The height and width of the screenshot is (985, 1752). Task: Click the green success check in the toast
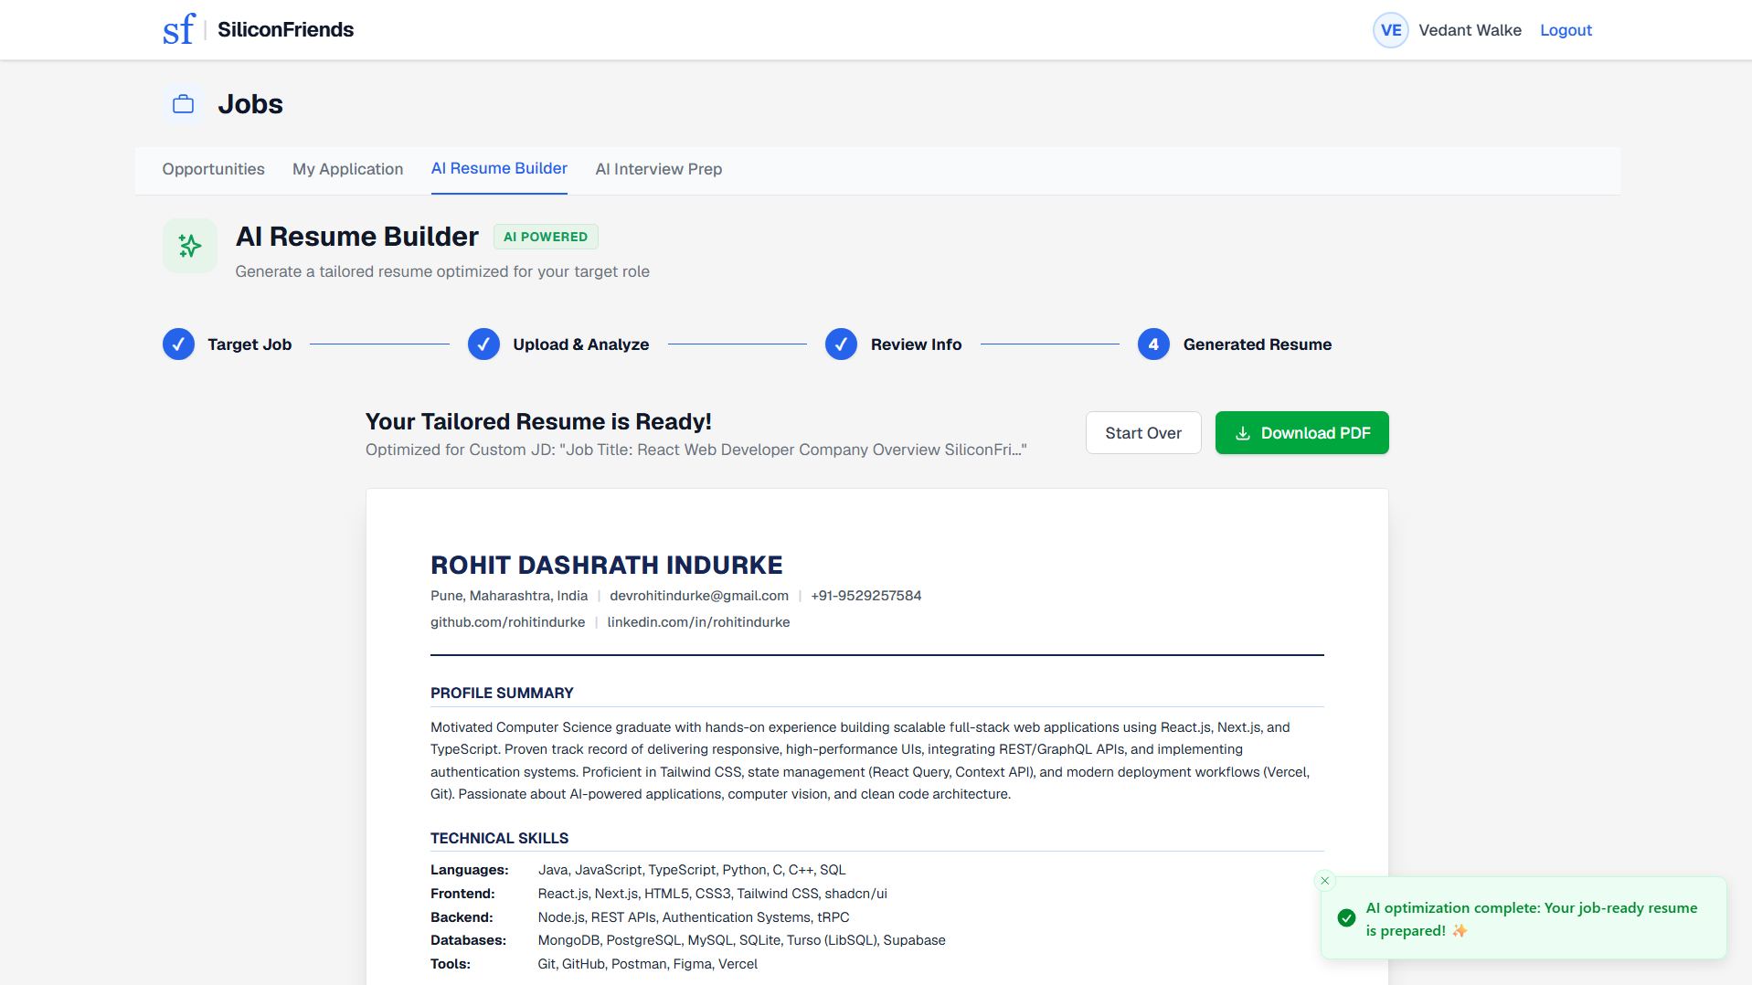tap(1346, 918)
